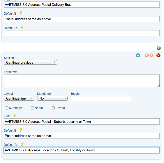Click lightning icon beside upper Default To label

tap(22, 28)
